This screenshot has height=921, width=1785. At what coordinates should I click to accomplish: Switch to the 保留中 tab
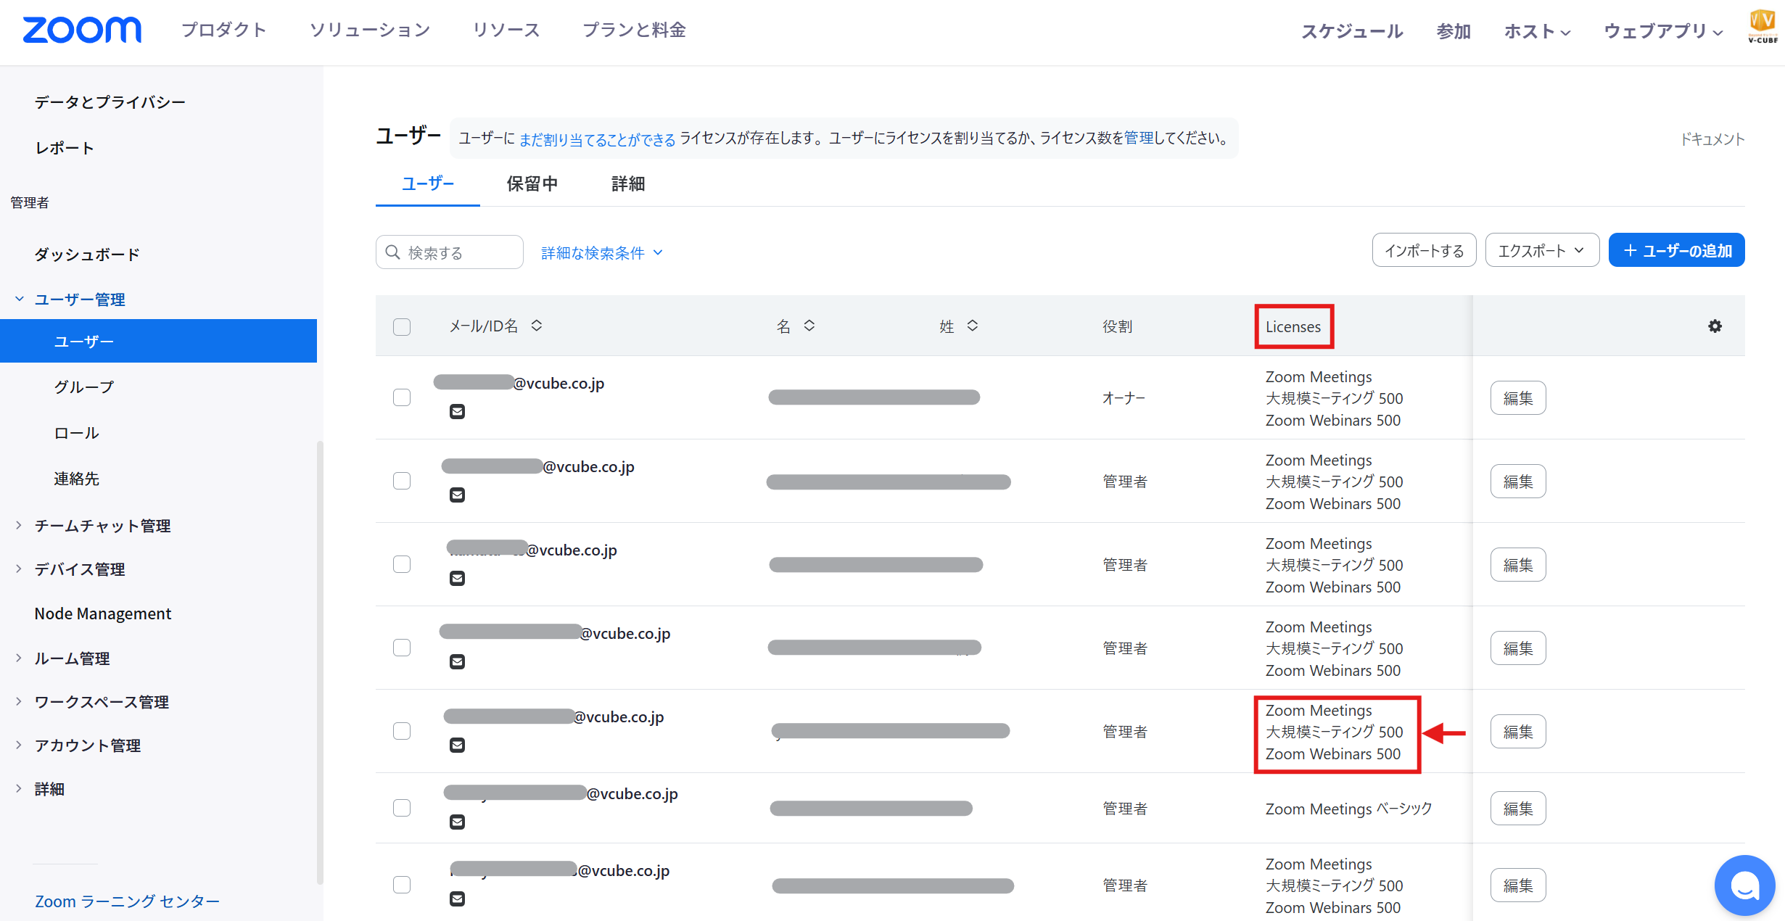pyautogui.click(x=532, y=184)
